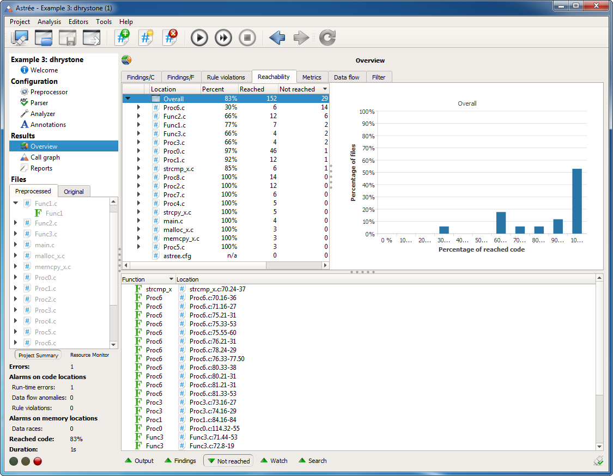Switch to the Metrics tab
Screen dimensions: 613x476
[x=312, y=77]
